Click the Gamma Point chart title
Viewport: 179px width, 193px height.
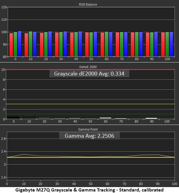click(88, 129)
